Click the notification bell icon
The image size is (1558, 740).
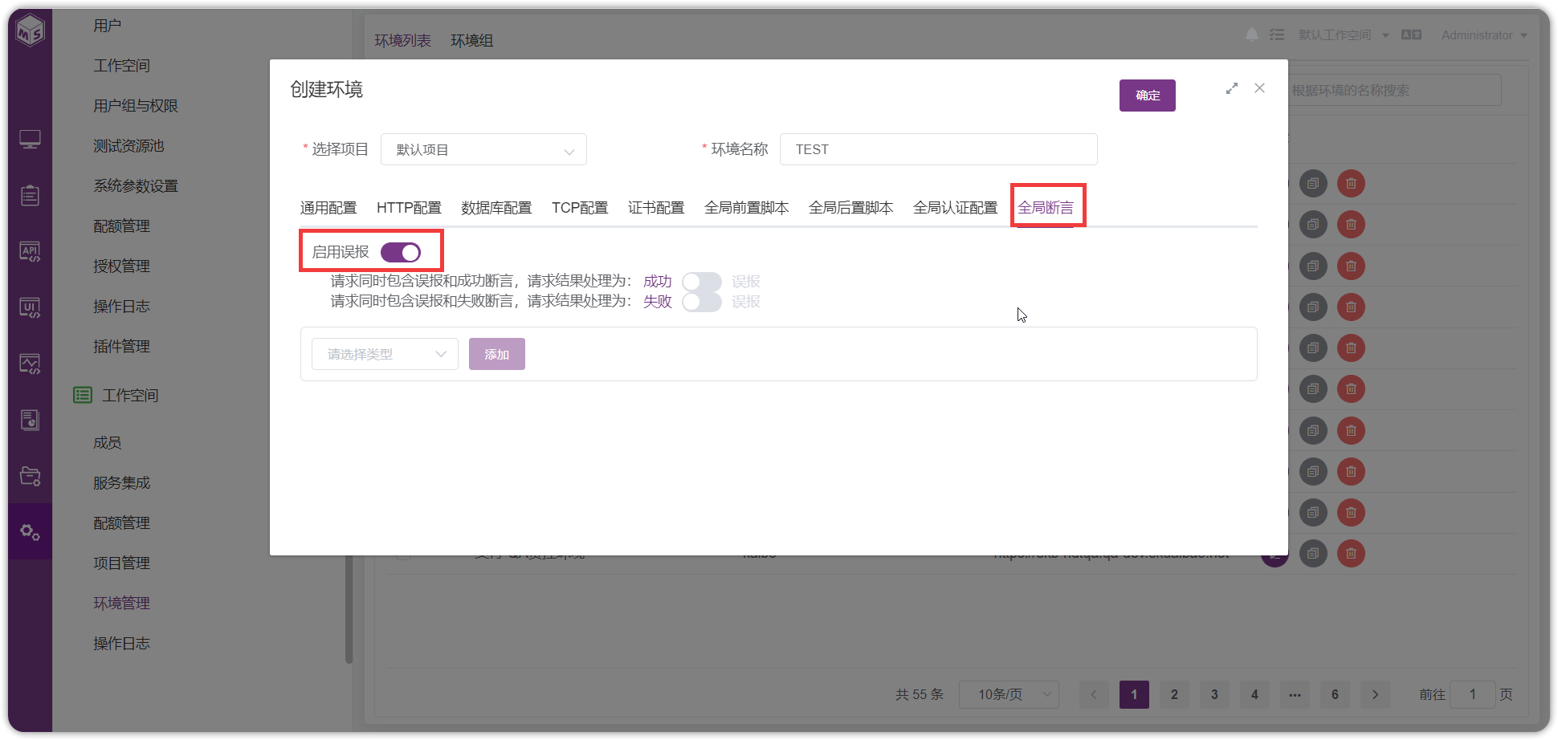[1252, 35]
